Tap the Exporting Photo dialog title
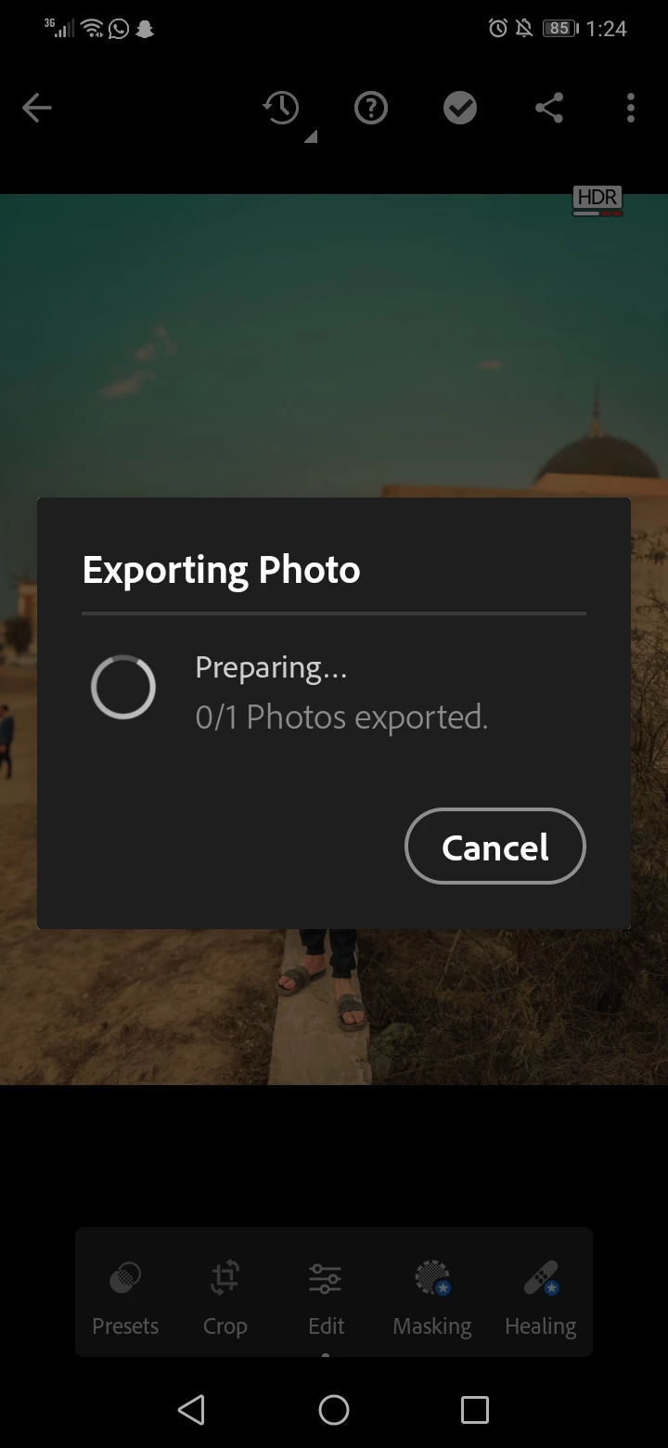 click(x=221, y=569)
